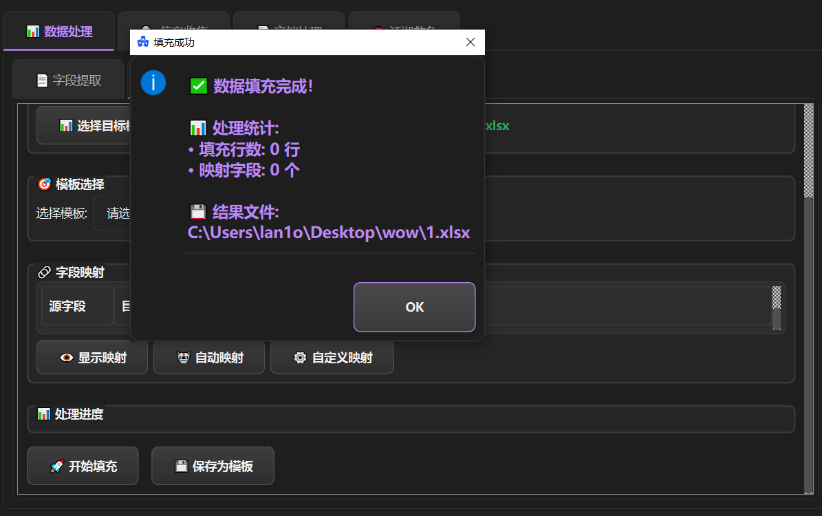The image size is (822, 516).
Task: Click the green checkmark icon beside 数据填充完成
Action: pyautogui.click(x=198, y=86)
